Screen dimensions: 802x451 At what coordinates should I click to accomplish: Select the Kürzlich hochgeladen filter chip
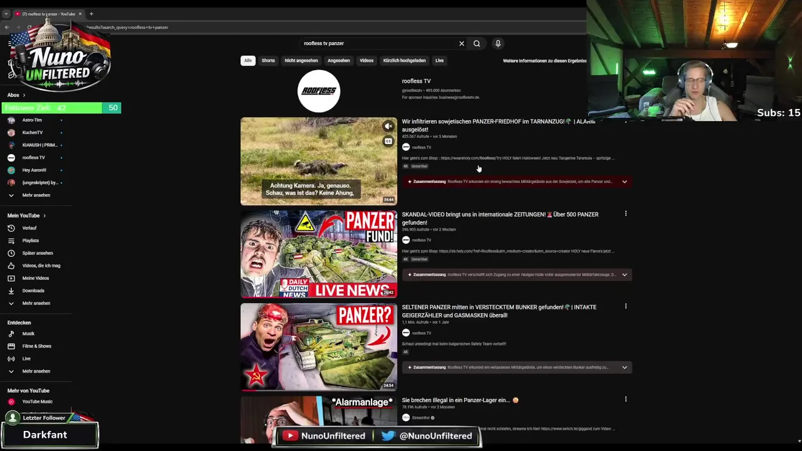(x=404, y=61)
